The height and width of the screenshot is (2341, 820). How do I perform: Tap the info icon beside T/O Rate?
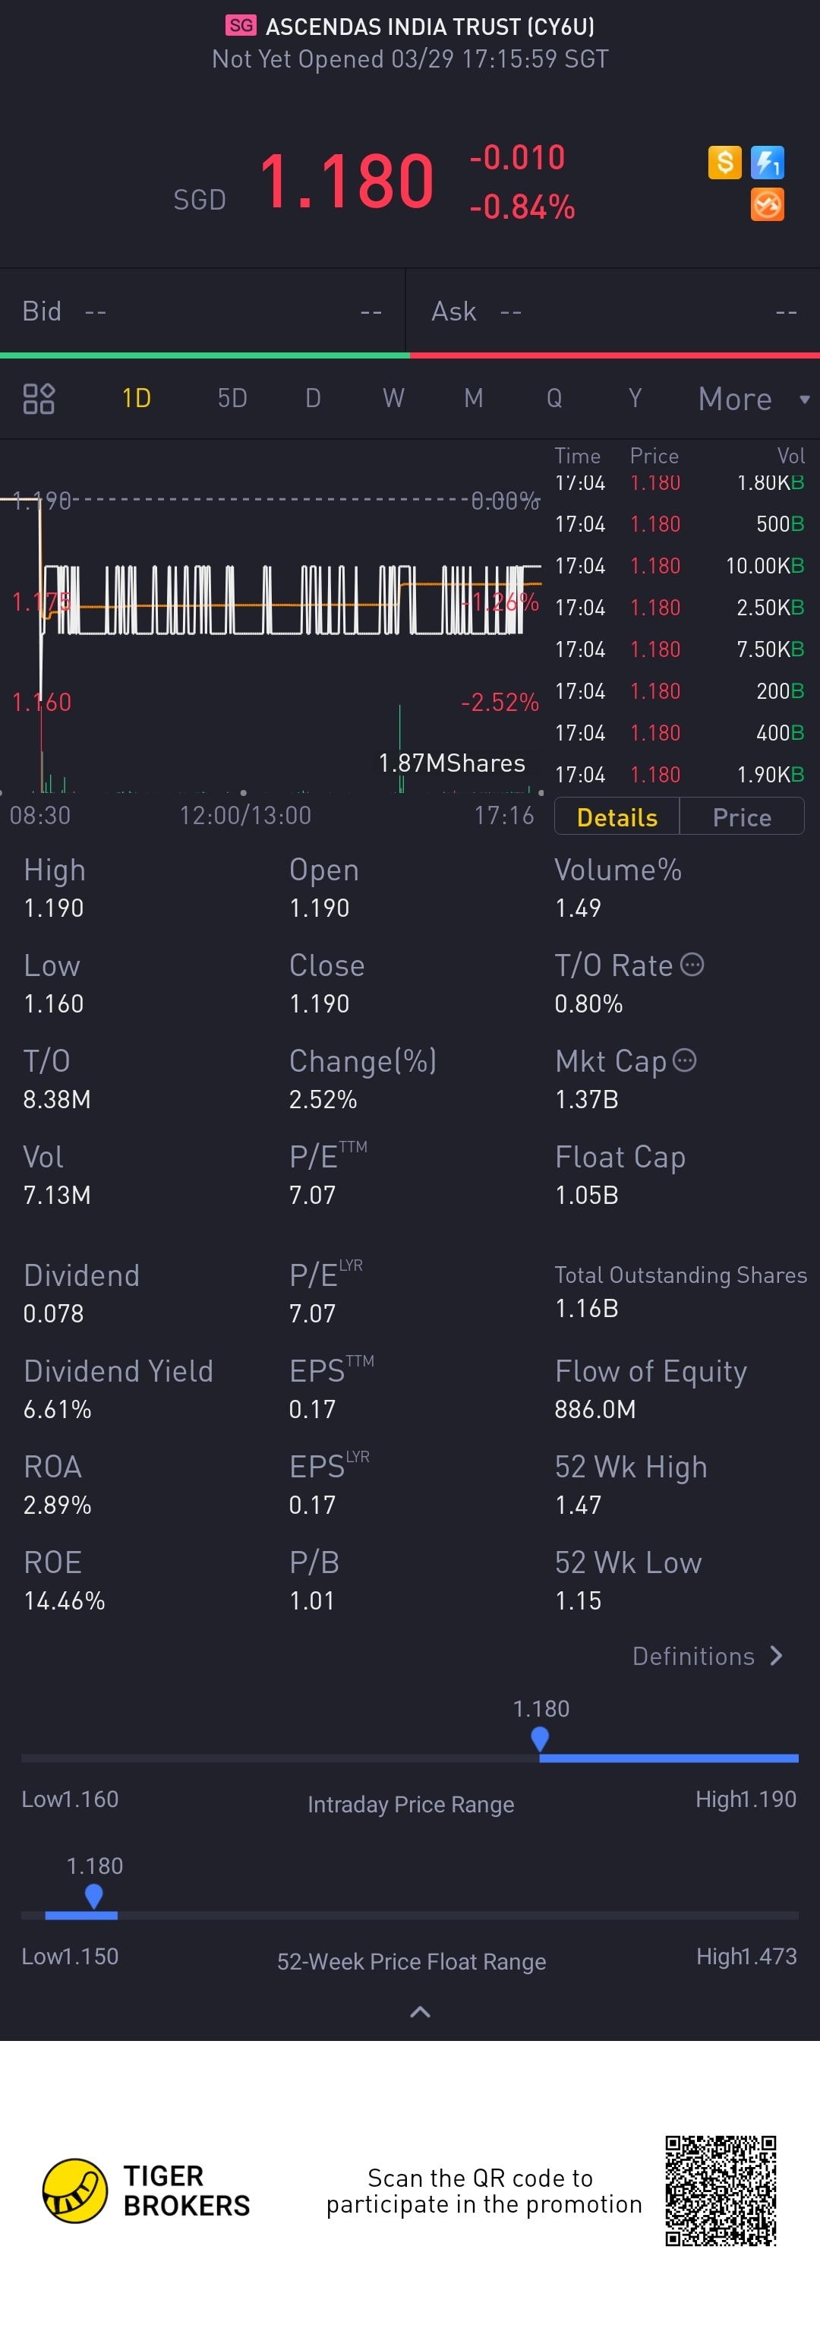(x=692, y=965)
